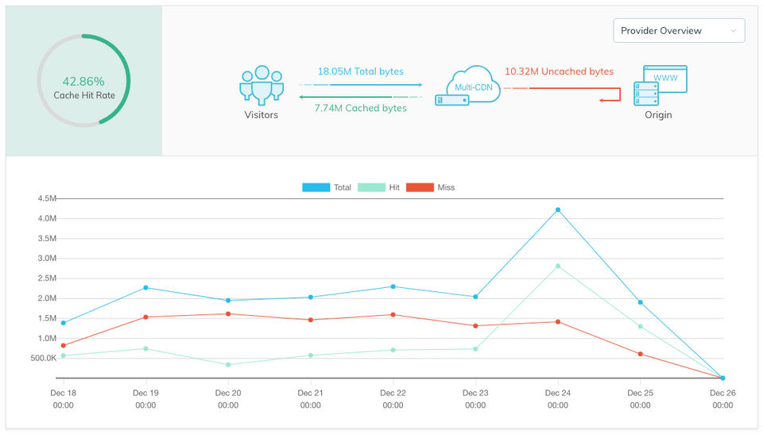Click the Total data point on Dec 21

(x=311, y=297)
